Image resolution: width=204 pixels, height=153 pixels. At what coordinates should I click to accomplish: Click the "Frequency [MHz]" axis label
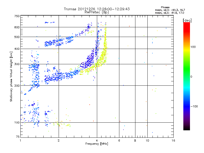97,144
